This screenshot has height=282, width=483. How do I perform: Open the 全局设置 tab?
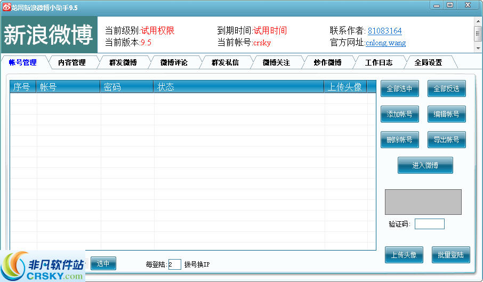tap(428, 62)
